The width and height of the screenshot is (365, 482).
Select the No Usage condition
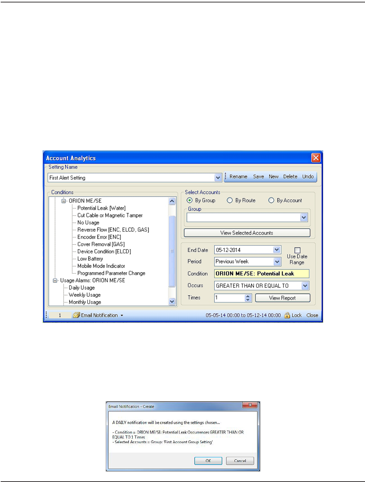point(88,223)
